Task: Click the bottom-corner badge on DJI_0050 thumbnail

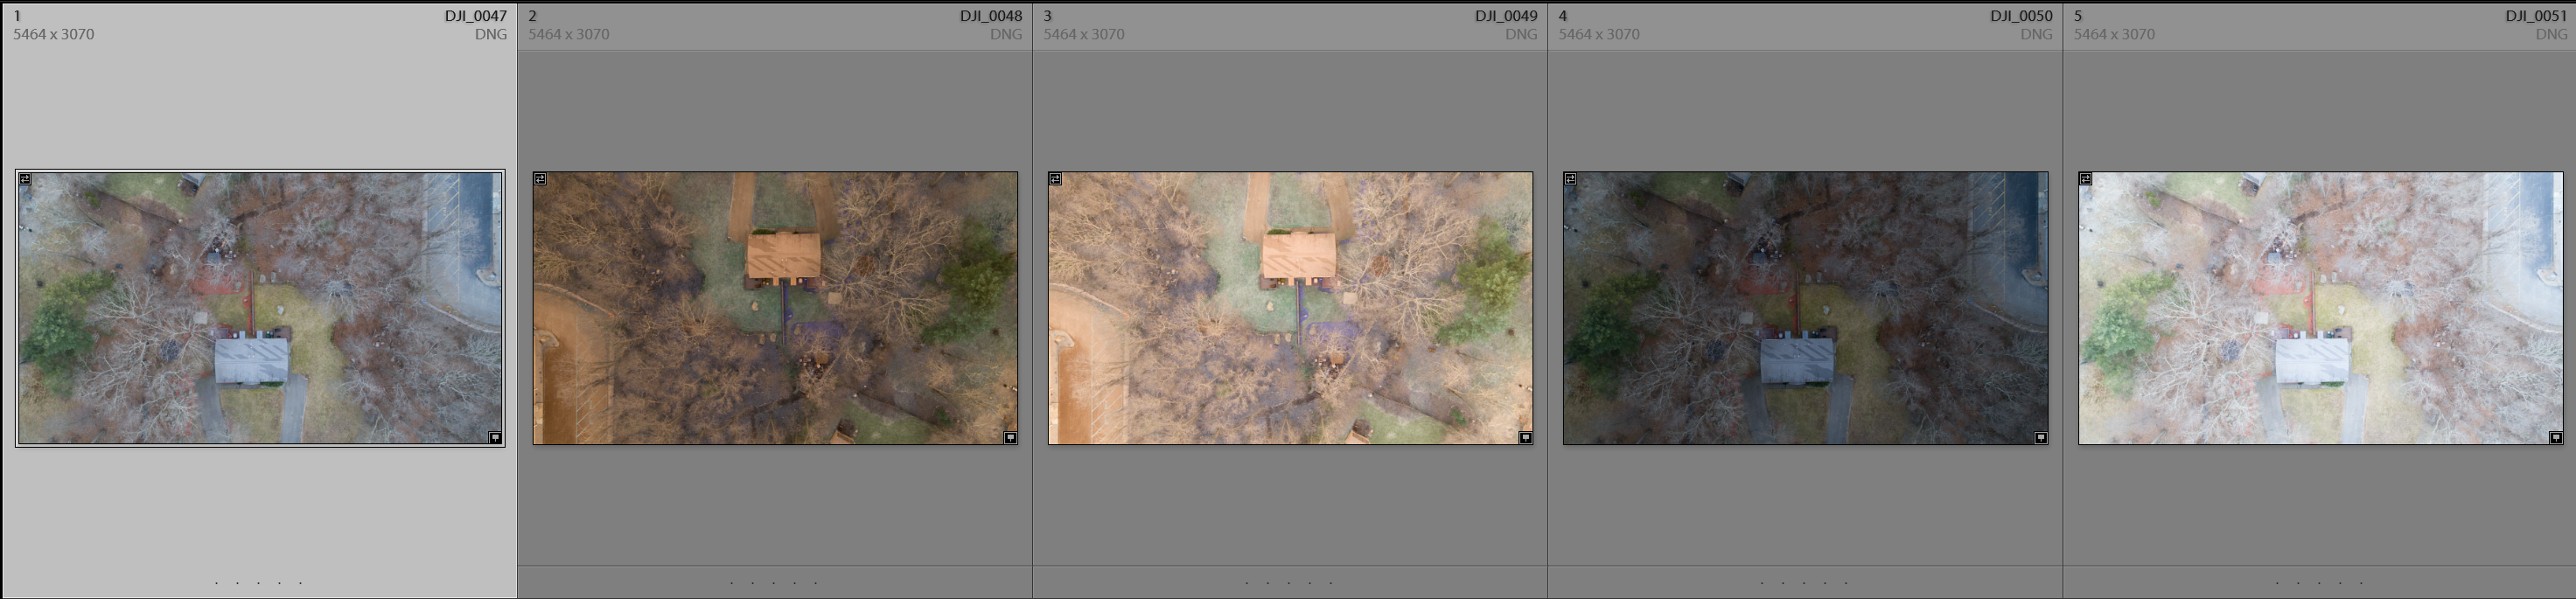Action: click(x=2040, y=437)
